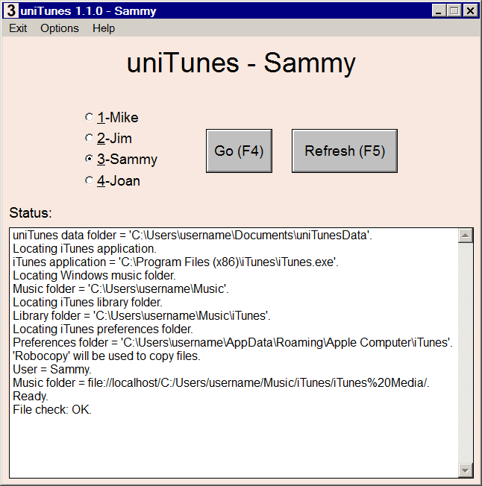
Task: Click the uniTunes title bar app icon
Action: [x=11, y=10]
